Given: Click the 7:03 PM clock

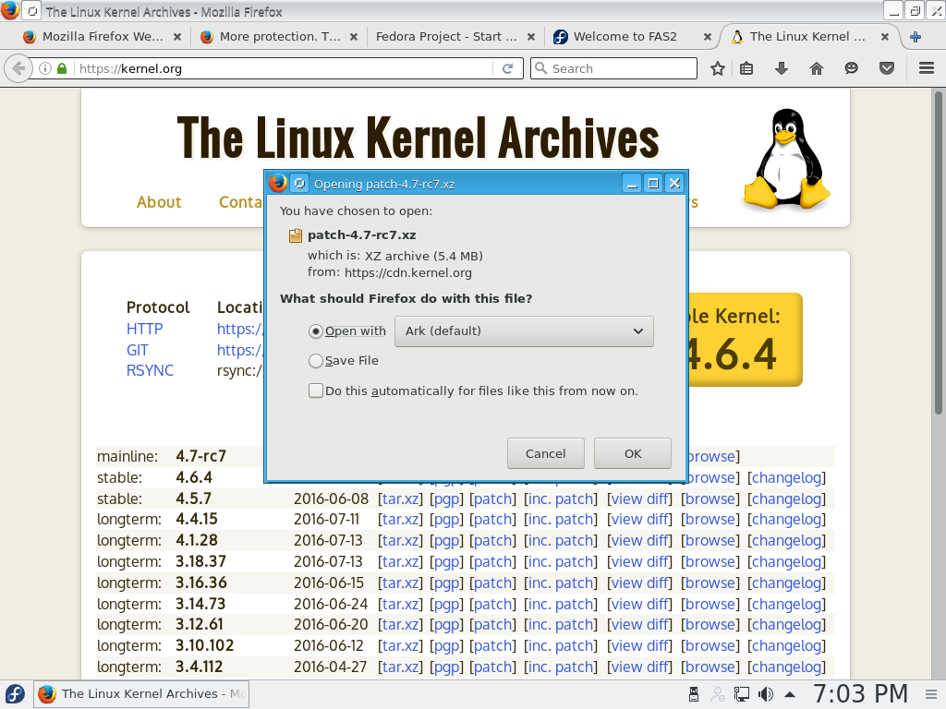Looking at the screenshot, I should (860, 694).
